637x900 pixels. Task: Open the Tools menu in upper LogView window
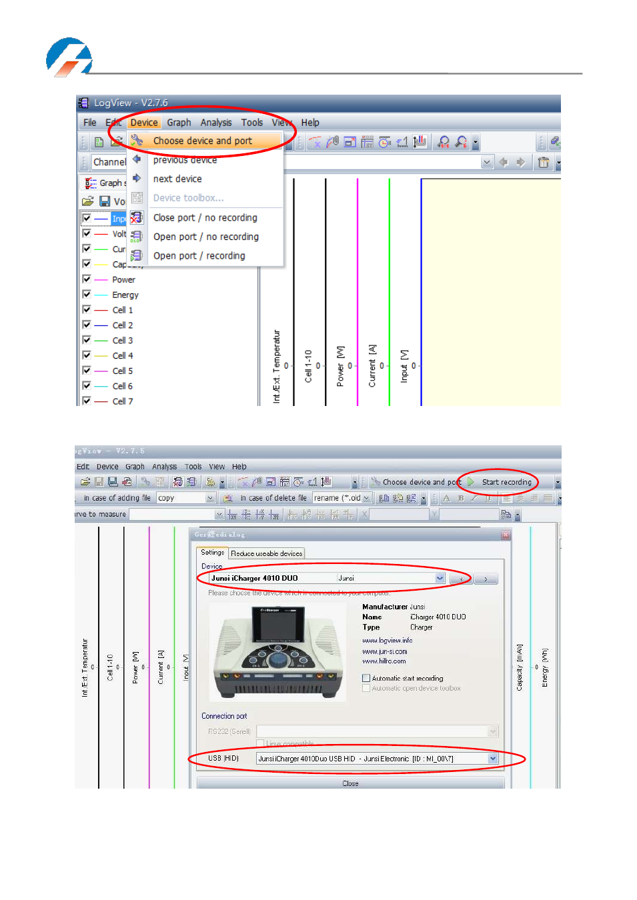[251, 123]
